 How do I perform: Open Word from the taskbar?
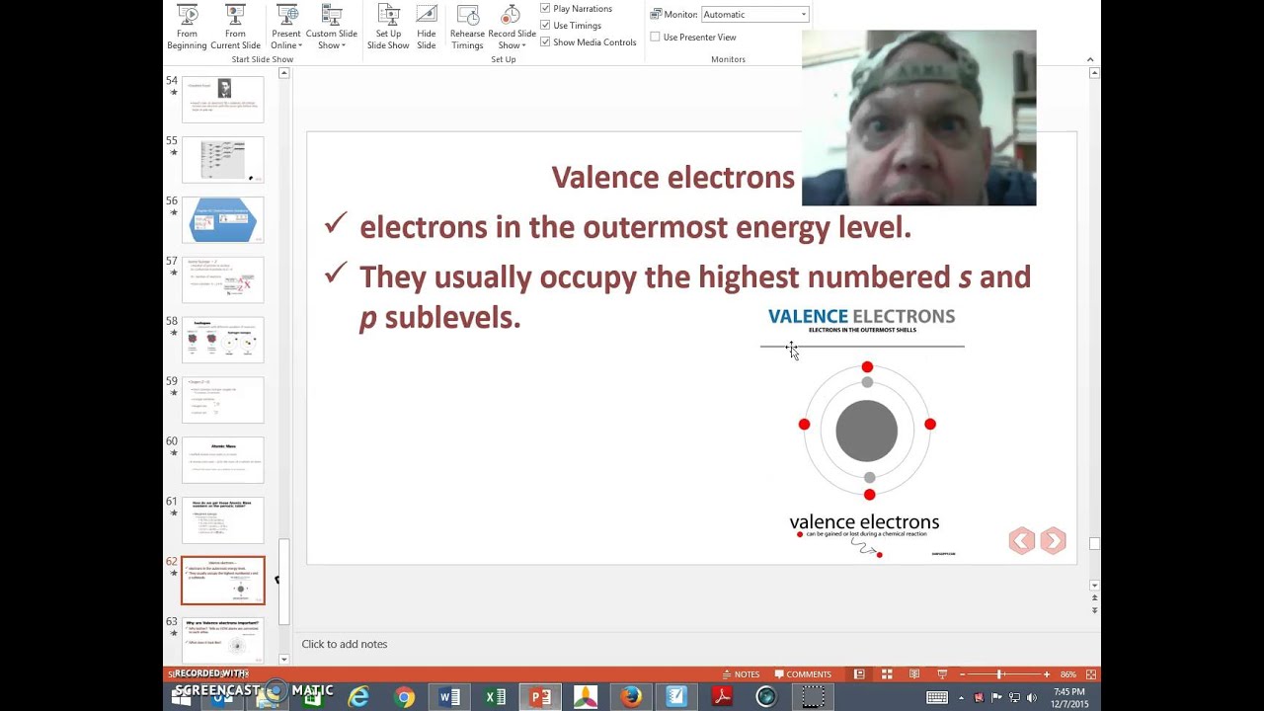(449, 697)
